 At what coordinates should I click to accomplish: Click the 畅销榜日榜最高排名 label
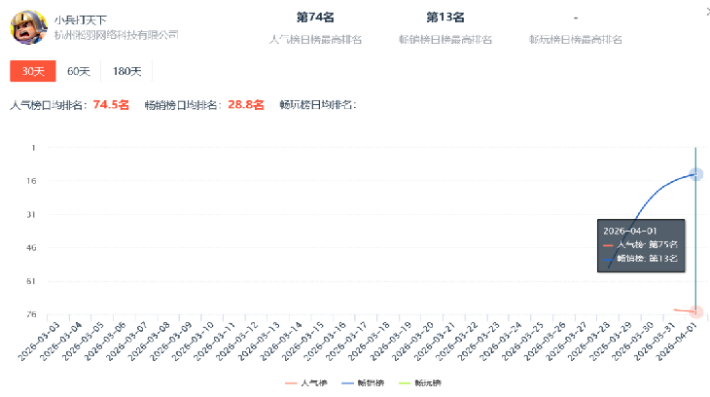tap(445, 39)
